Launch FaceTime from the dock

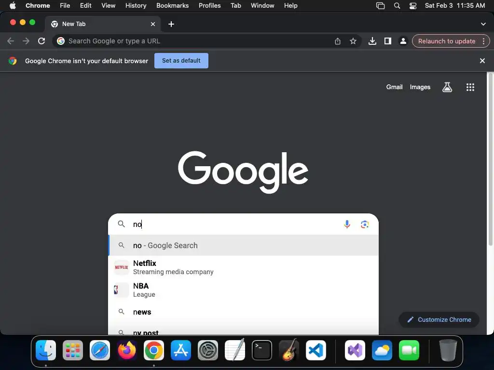pyautogui.click(x=409, y=350)
